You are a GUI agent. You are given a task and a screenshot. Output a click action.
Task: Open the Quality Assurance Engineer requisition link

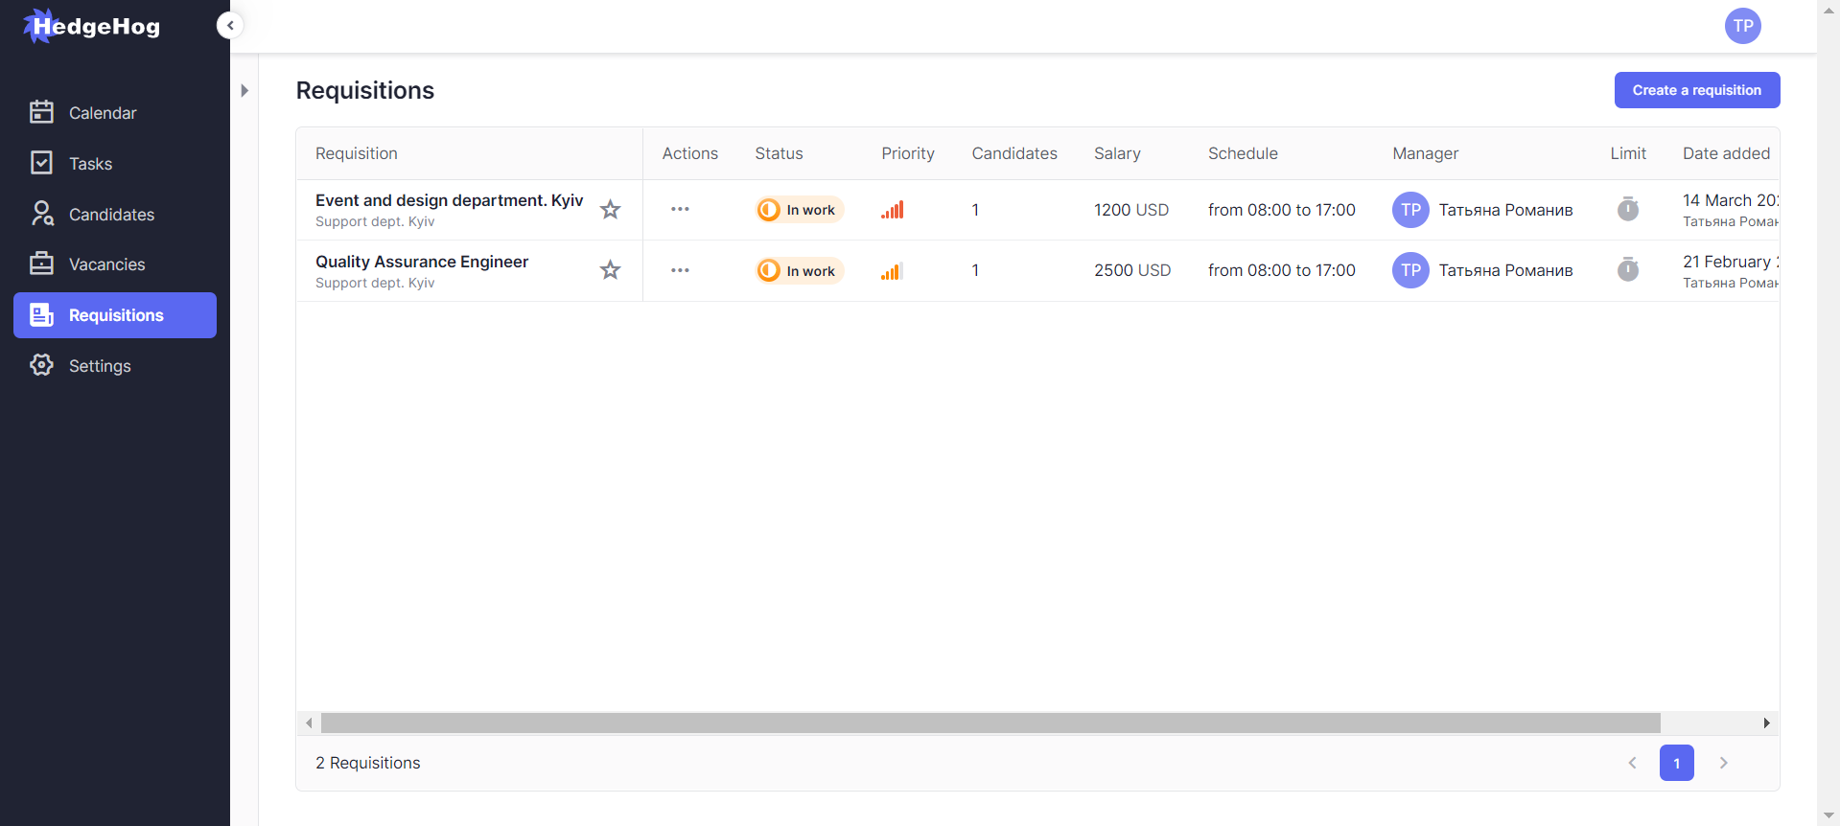pyautogui.click(x=422, y=262)
